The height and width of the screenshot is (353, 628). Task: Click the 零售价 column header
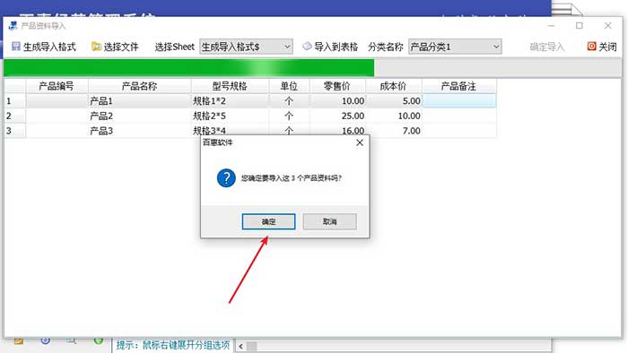pos(337,86)
